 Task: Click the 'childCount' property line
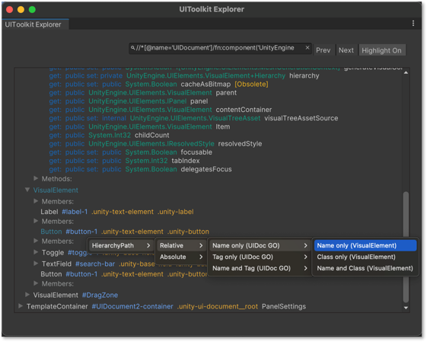[x=109, y=135]
